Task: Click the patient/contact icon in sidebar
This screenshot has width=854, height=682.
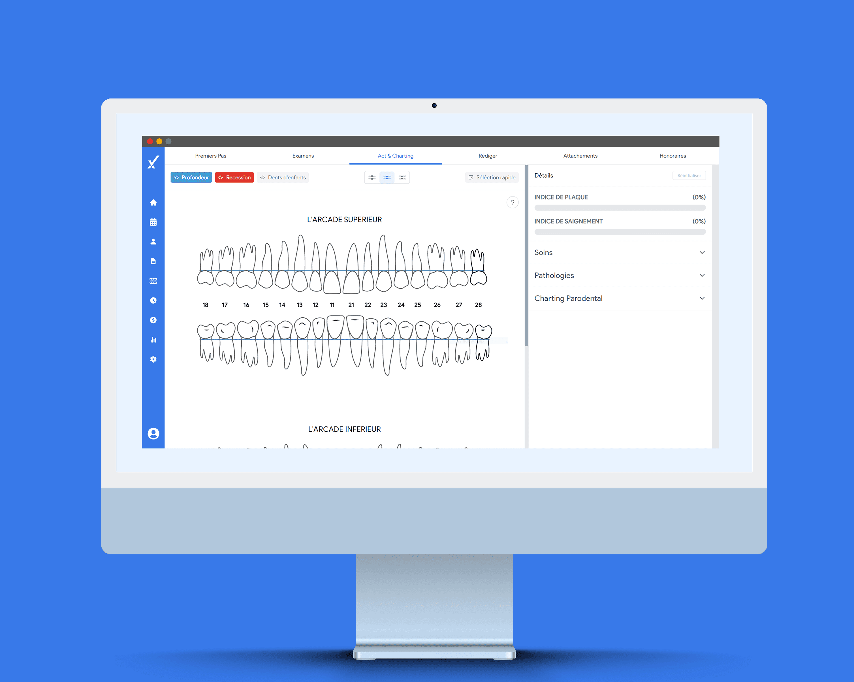Action: [154, 241]
